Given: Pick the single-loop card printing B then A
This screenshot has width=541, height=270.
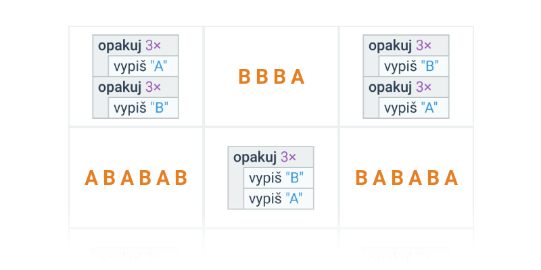Looking at the screenshot, I should 271,178.
